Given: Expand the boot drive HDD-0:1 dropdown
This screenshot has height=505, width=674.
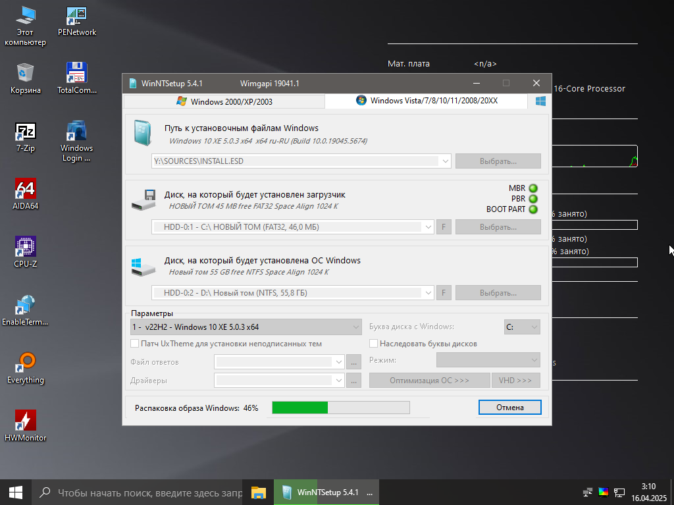Looking at the screenshot, I should pyautogui.click(x=428, y=227).
